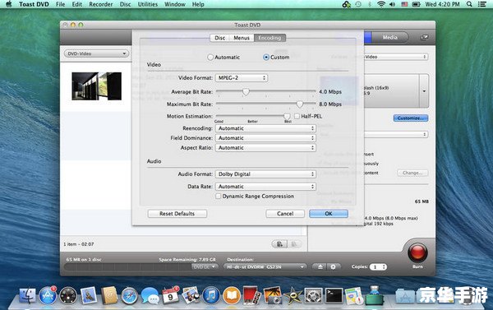Open Spotlight search in menu bar
Screen dimensions: 493x310
pyautogui.click(x=469, y=4)
